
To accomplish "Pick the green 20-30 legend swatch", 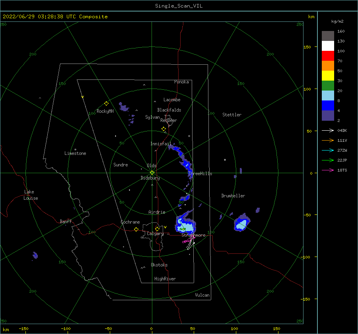I will point(328,85).
